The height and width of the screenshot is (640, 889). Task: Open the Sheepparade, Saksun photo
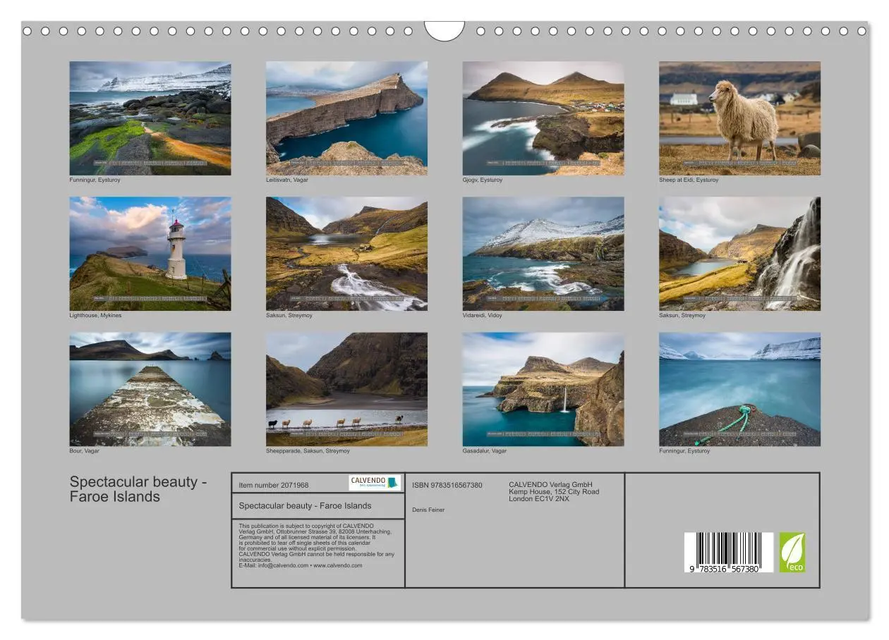coord(346,389)
